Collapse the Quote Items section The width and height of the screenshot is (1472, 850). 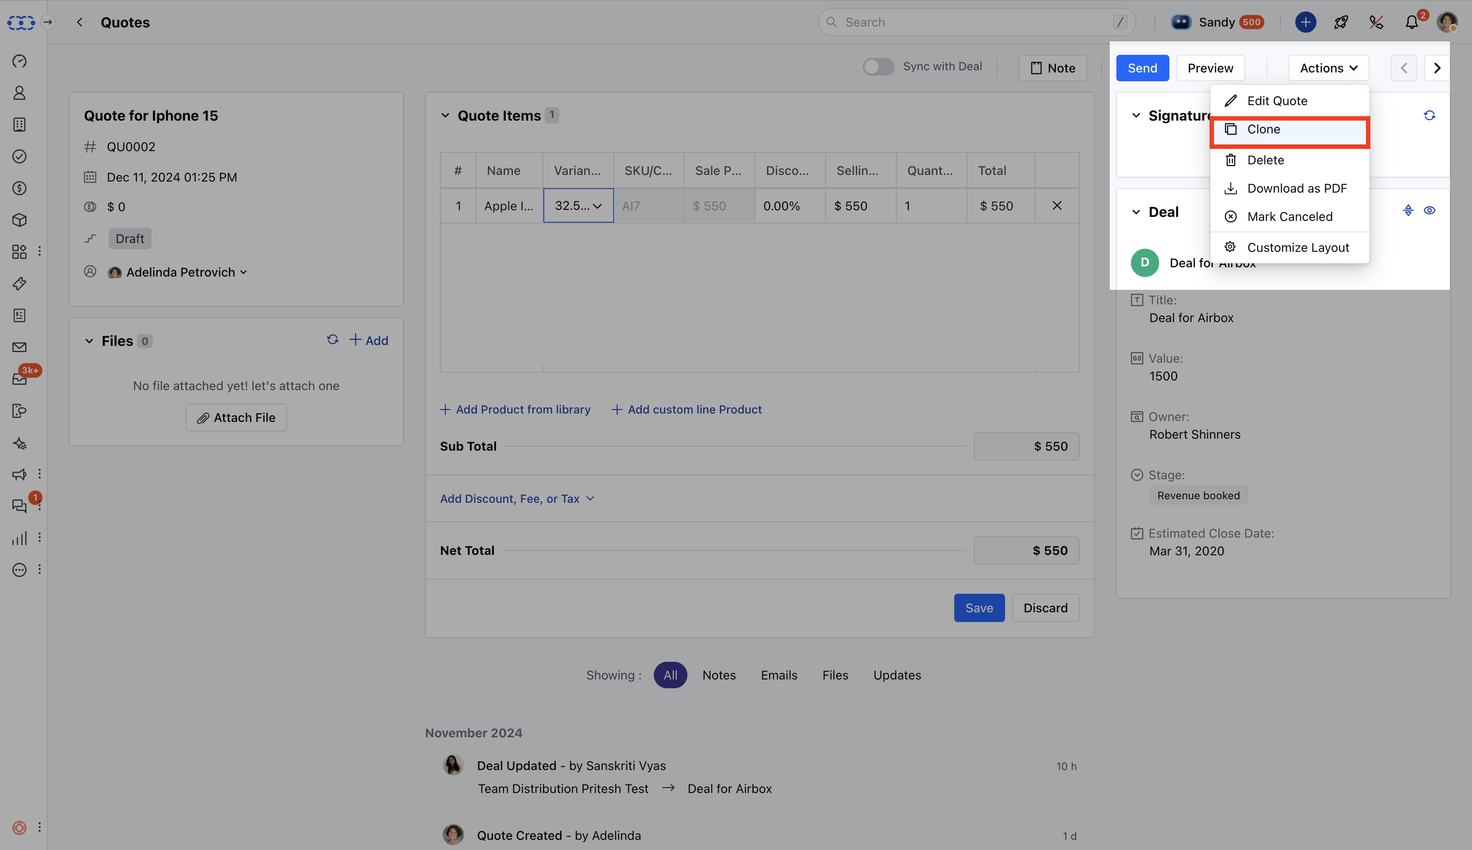tap(445, 116)
